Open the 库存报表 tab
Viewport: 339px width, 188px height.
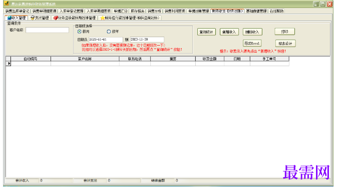pyautogui.click(x=138, y=11)
